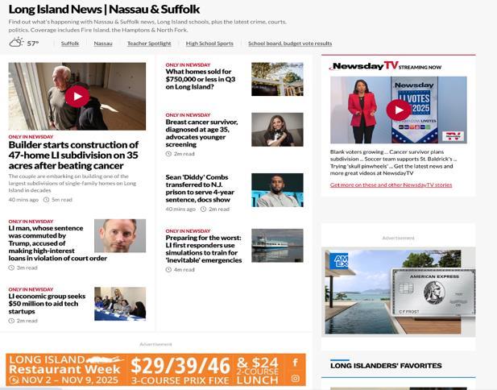Click the 'Long Island News | Nassau & Suffolk' title
The height and width of the screenshot is (390, 497).
pyautogui.click(x=104, y=10)
